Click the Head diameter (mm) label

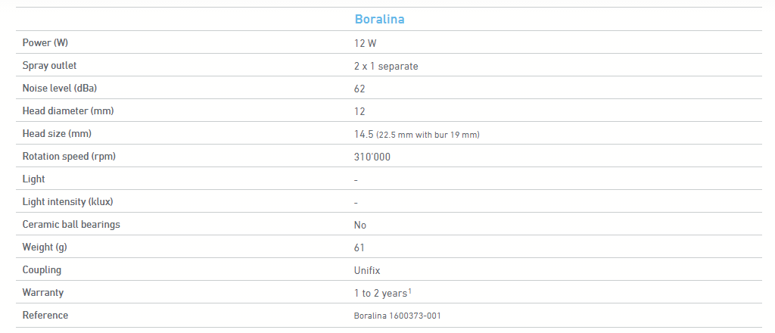(x=68, y=111)
